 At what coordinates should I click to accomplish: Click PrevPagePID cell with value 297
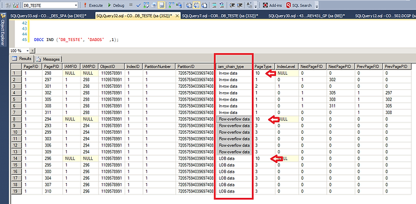point(397,93)
